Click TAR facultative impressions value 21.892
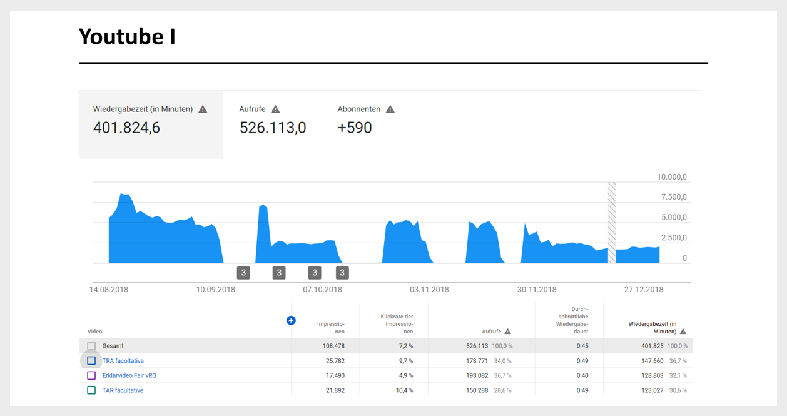Viewport: 787px width, 416px height. (x=335, y=390)
